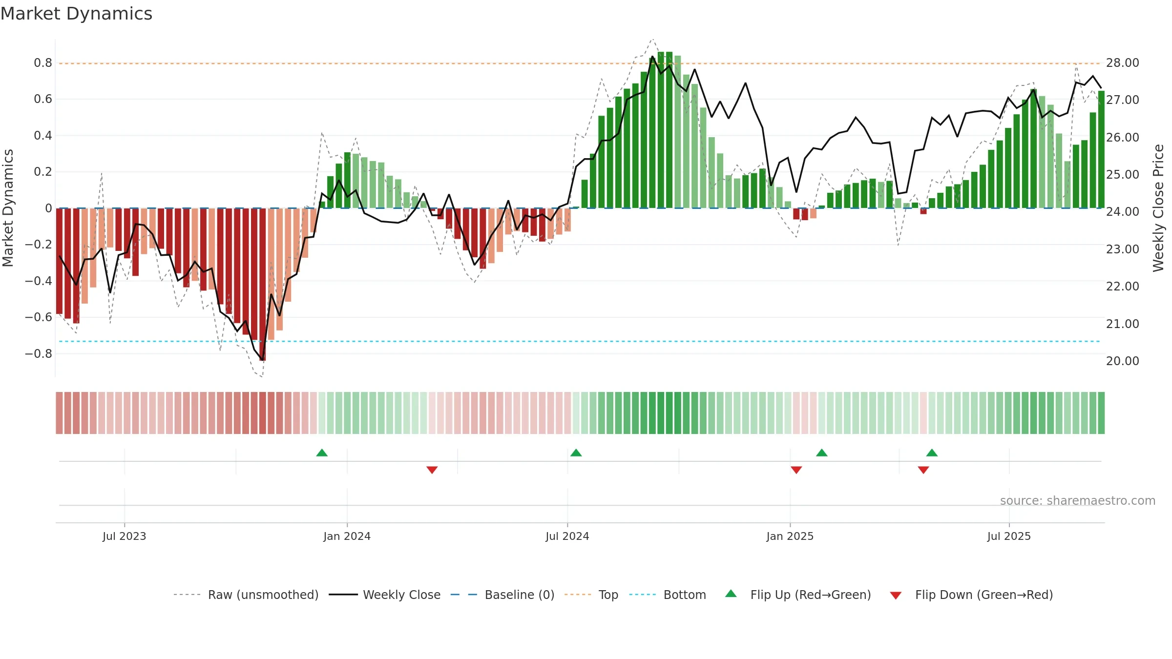Click the 20.00 right axis price label
Viewport: 1172px width, 659px height.
[1123, 361]
